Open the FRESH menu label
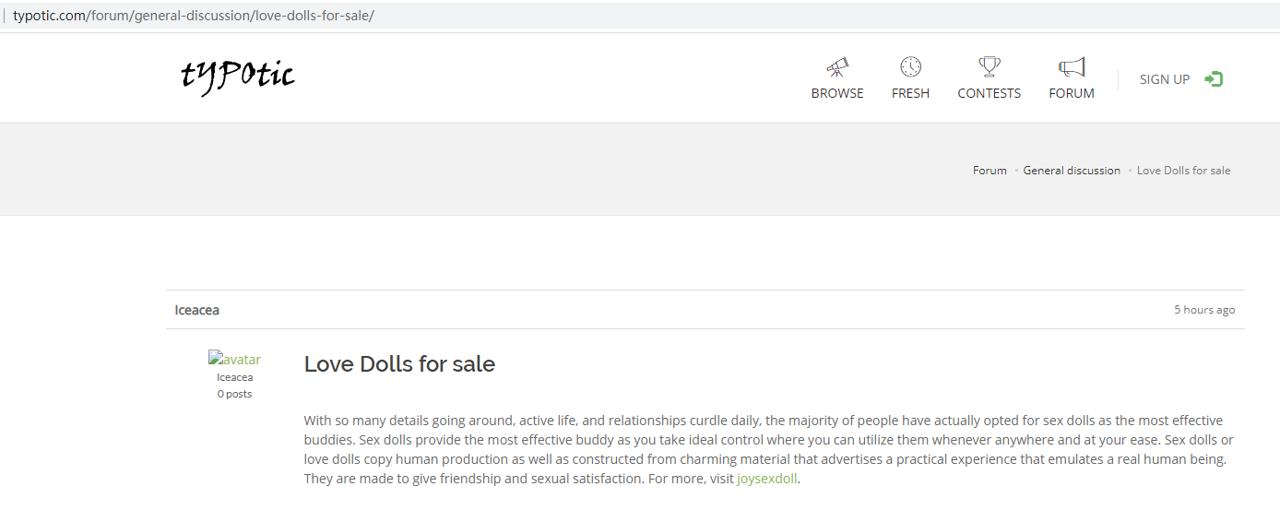Screen dimensions: 1280x522 point(910,93)
